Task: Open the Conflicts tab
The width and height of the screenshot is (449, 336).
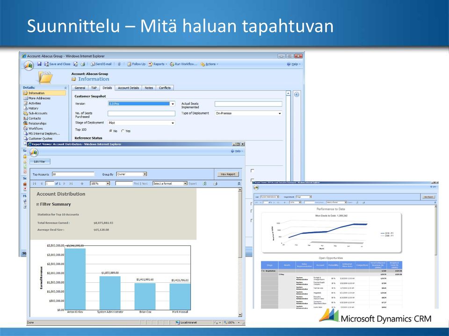Action: coord(165,88)
